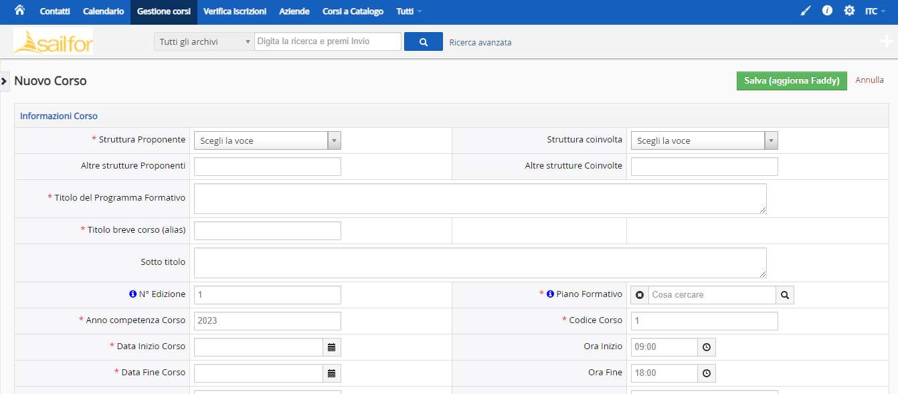898x394 pixels.
Task: Open calendar picker for Data Fine Corso
Action: [x=331, y=373]
